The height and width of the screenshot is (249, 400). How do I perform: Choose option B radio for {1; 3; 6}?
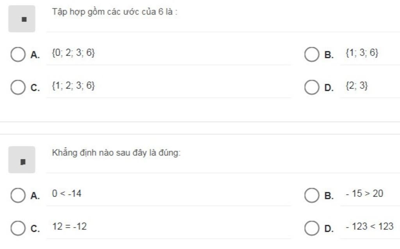click(x=312, y=54)
